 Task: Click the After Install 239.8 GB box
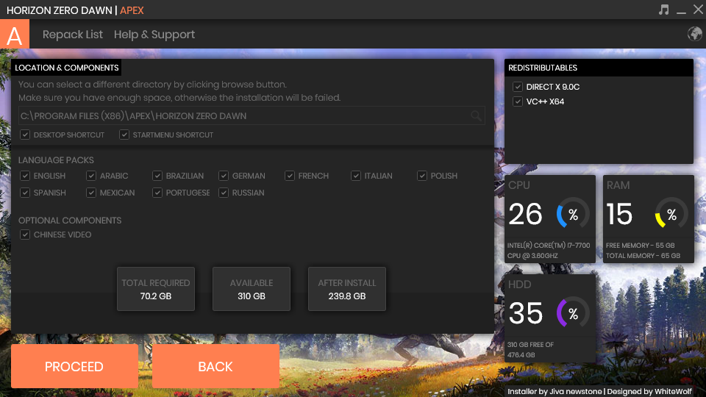[346, 289]
